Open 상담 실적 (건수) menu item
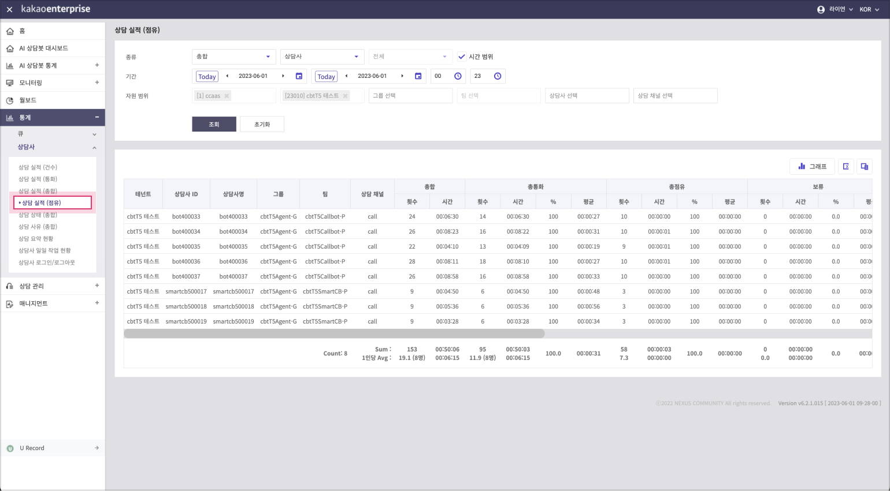Viewport: 890px width, 491px height. 38,167
